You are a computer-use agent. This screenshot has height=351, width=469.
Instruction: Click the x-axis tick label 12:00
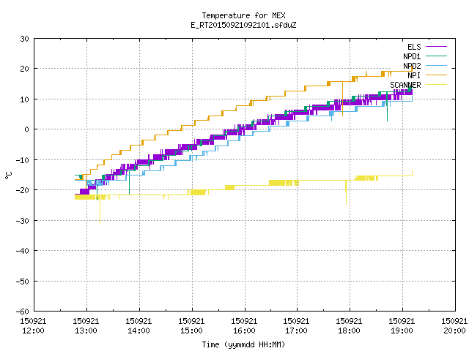click(x=33, y=331)
